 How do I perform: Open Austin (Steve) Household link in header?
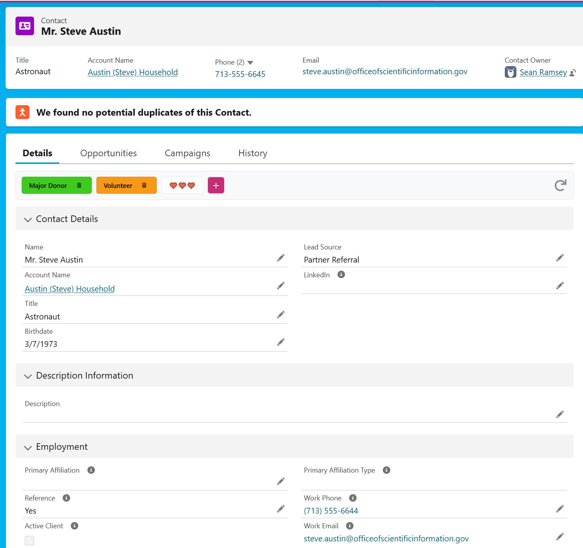(x=133, y=72)
